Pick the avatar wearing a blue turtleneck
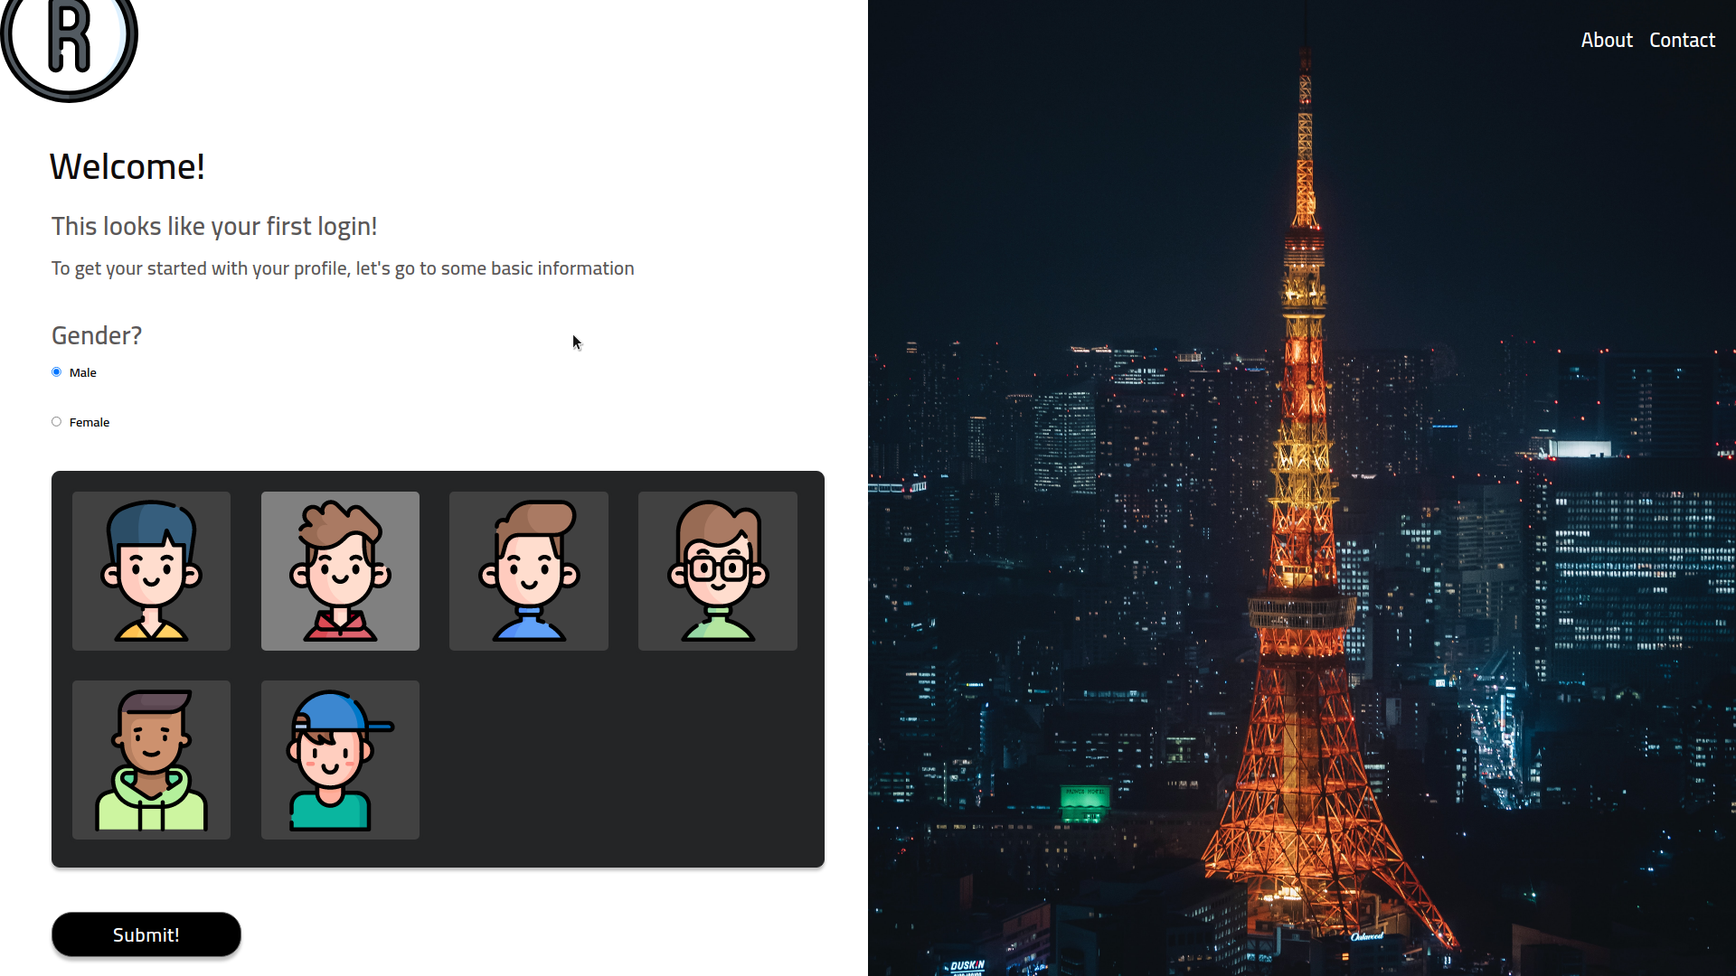 point(529,571)
